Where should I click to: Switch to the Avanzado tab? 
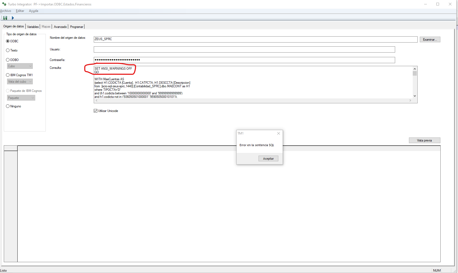60,27
